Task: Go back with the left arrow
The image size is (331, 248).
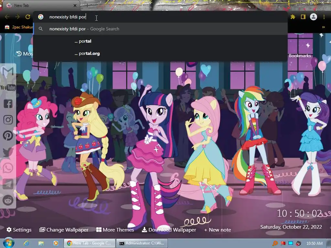Action: click(x=7, y=17)
